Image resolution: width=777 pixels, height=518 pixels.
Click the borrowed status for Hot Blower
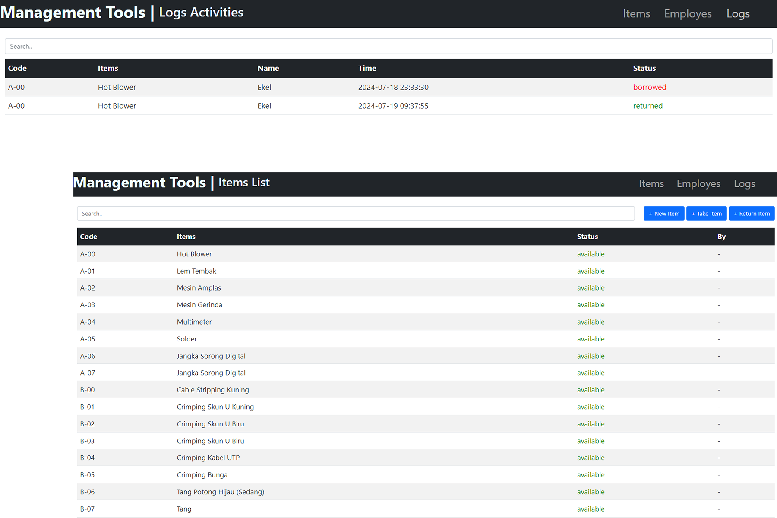tap(650, 87)
